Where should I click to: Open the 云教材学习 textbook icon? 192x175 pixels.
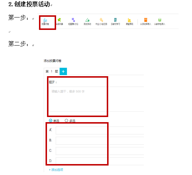point(115,20)
